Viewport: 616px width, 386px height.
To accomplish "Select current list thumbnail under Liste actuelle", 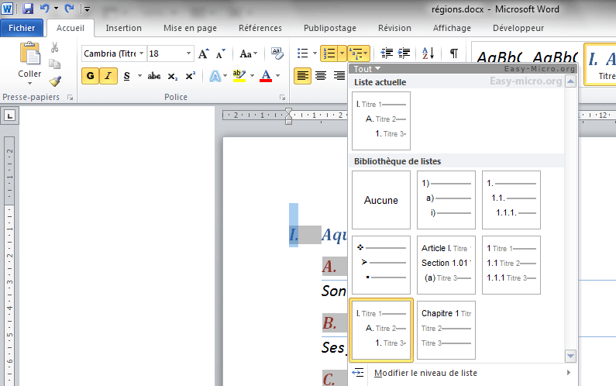I will point(381,121).
